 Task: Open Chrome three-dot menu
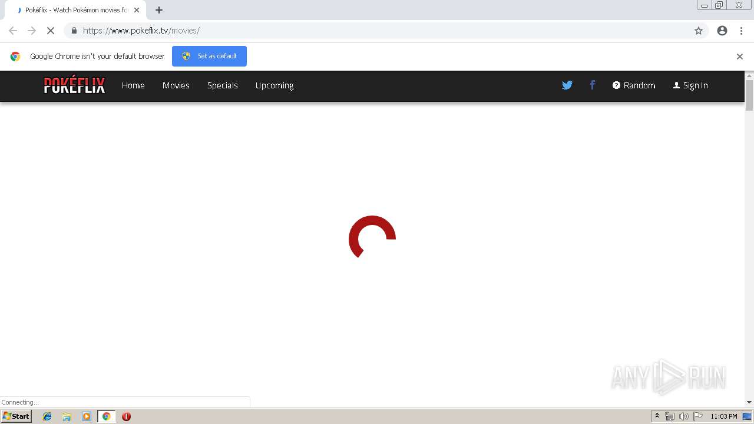tap(742, 31)
